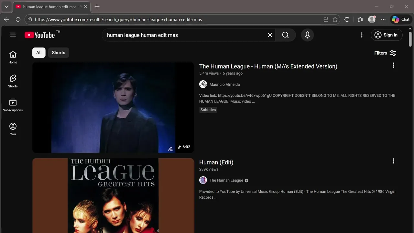Click Mauricio Almeida channel avatar
Viewport: 414px width, 233px height.
[203, 84]
